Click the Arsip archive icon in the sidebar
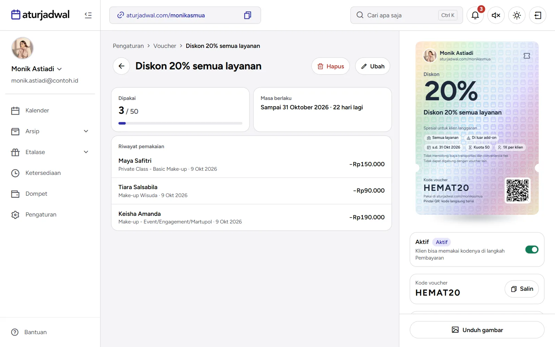 click(x=15, y=131)
